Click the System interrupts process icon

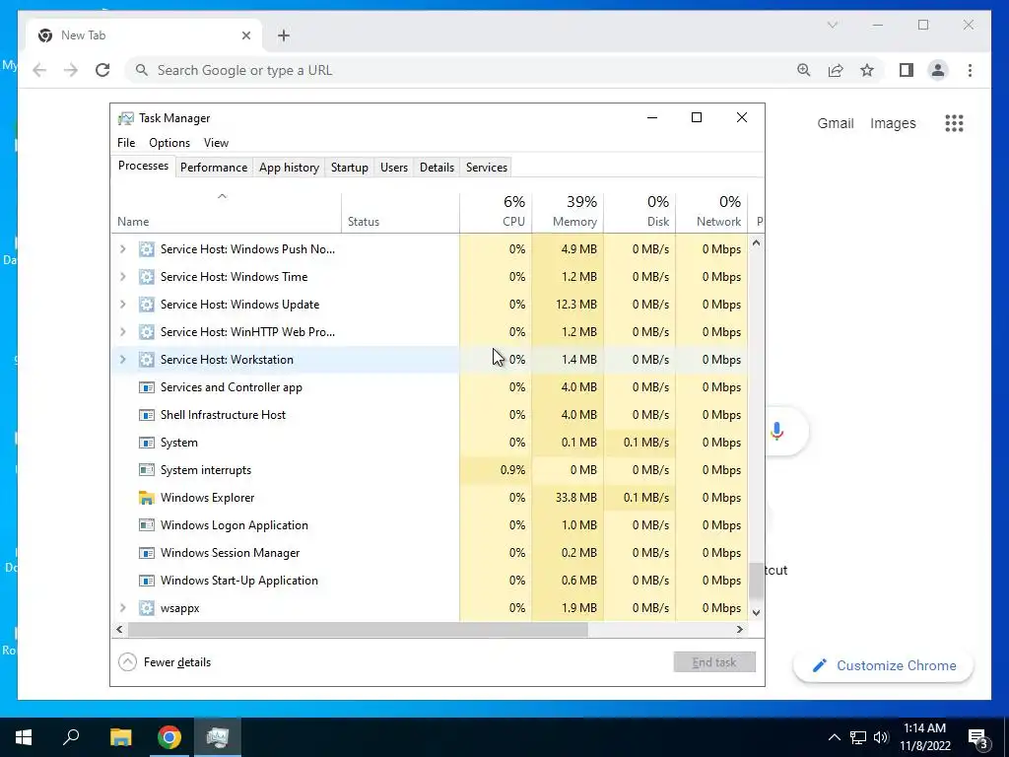[x=147, y=470]
